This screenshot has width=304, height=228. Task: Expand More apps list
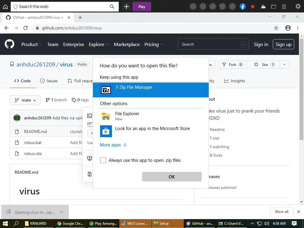click(x=113, y=145)
